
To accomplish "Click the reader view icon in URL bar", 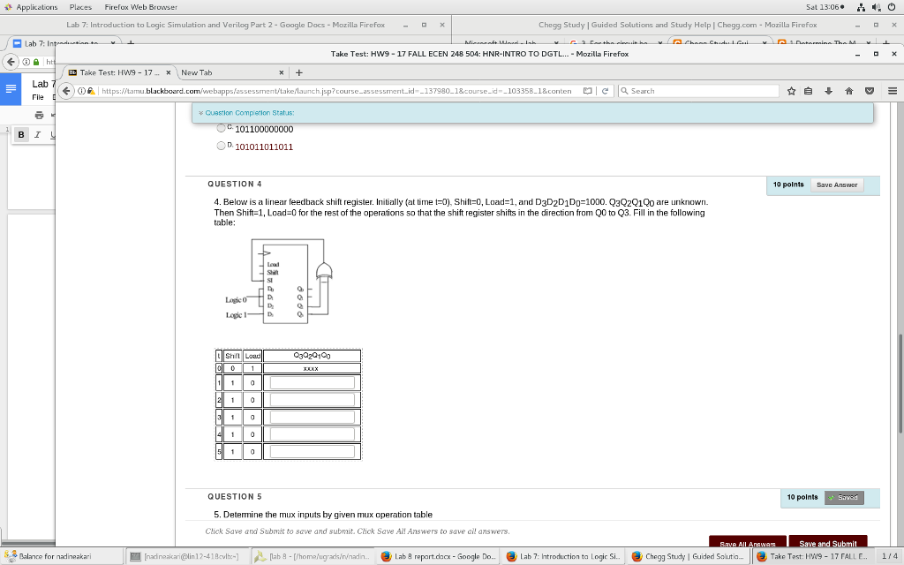I will pos(587,91).
